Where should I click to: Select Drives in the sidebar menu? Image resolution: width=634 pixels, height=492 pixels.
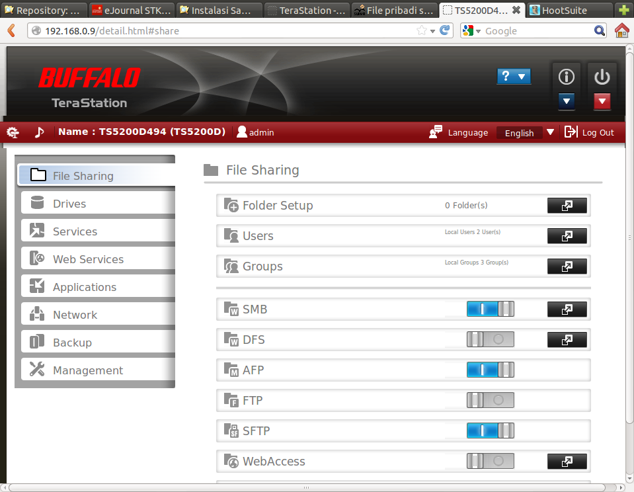tap(69, 204)
